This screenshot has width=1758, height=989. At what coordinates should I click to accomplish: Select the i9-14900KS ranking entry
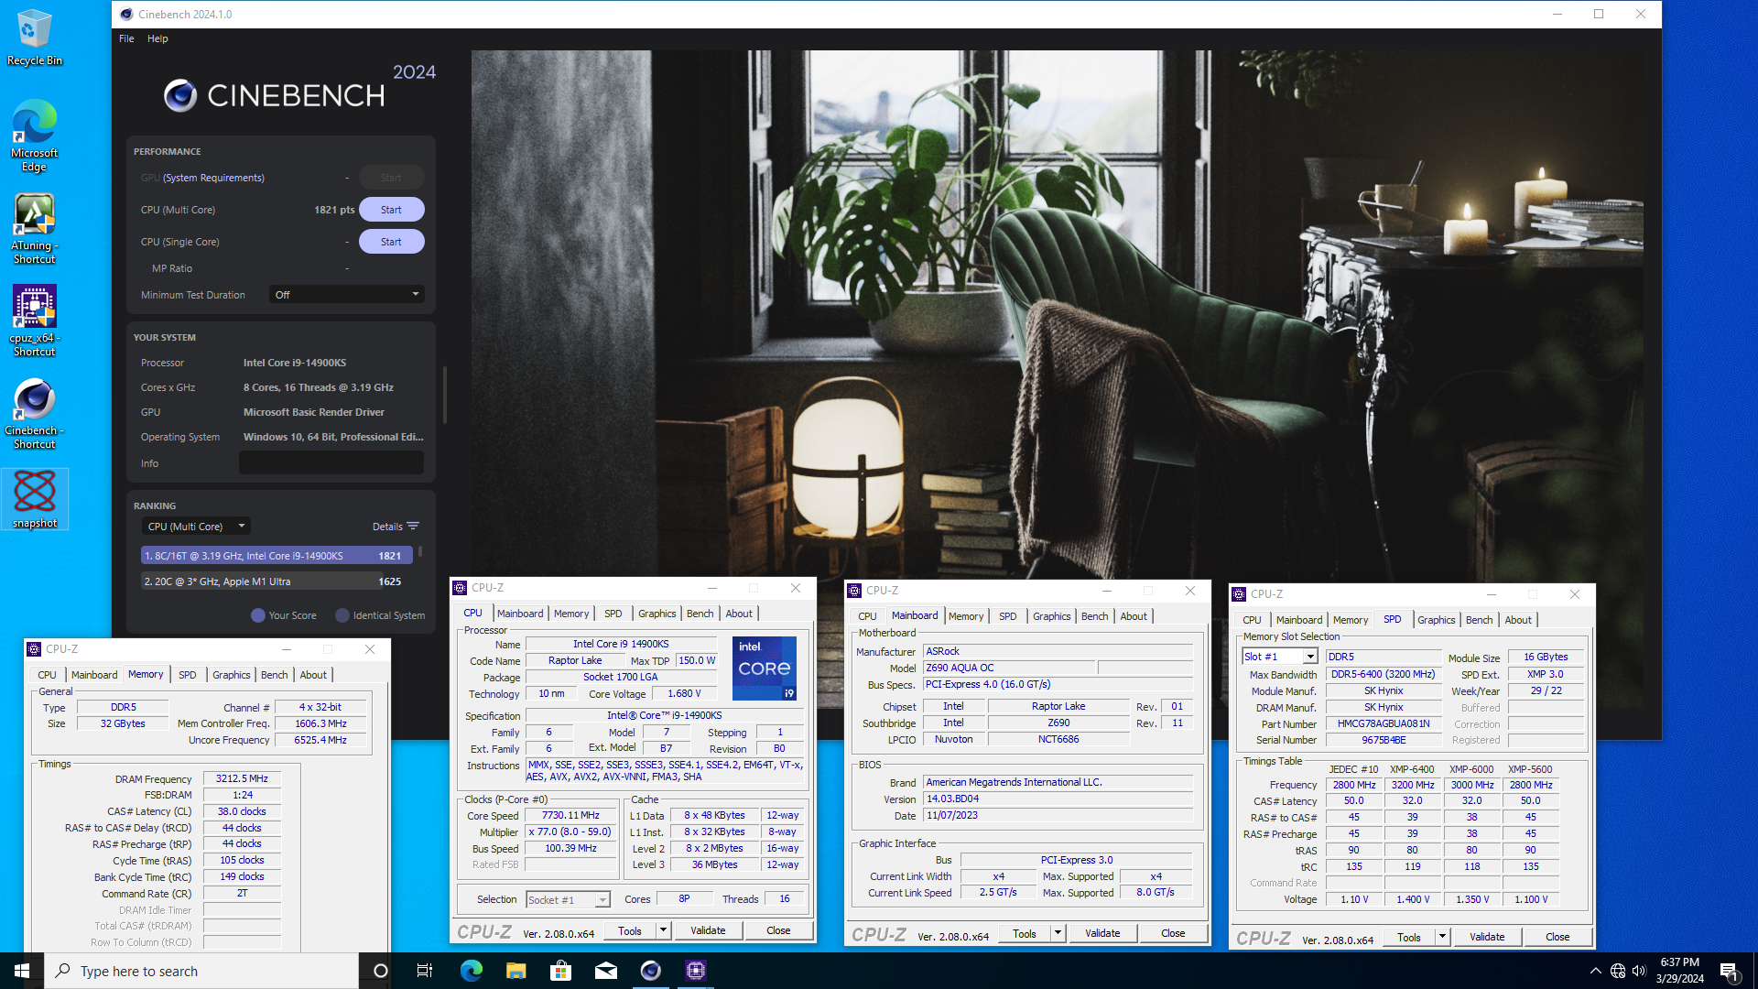click(277, 556)
